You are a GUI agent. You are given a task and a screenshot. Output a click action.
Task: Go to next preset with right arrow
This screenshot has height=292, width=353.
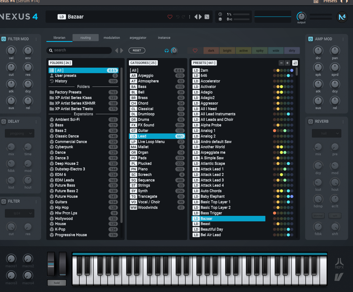point(200,17)
